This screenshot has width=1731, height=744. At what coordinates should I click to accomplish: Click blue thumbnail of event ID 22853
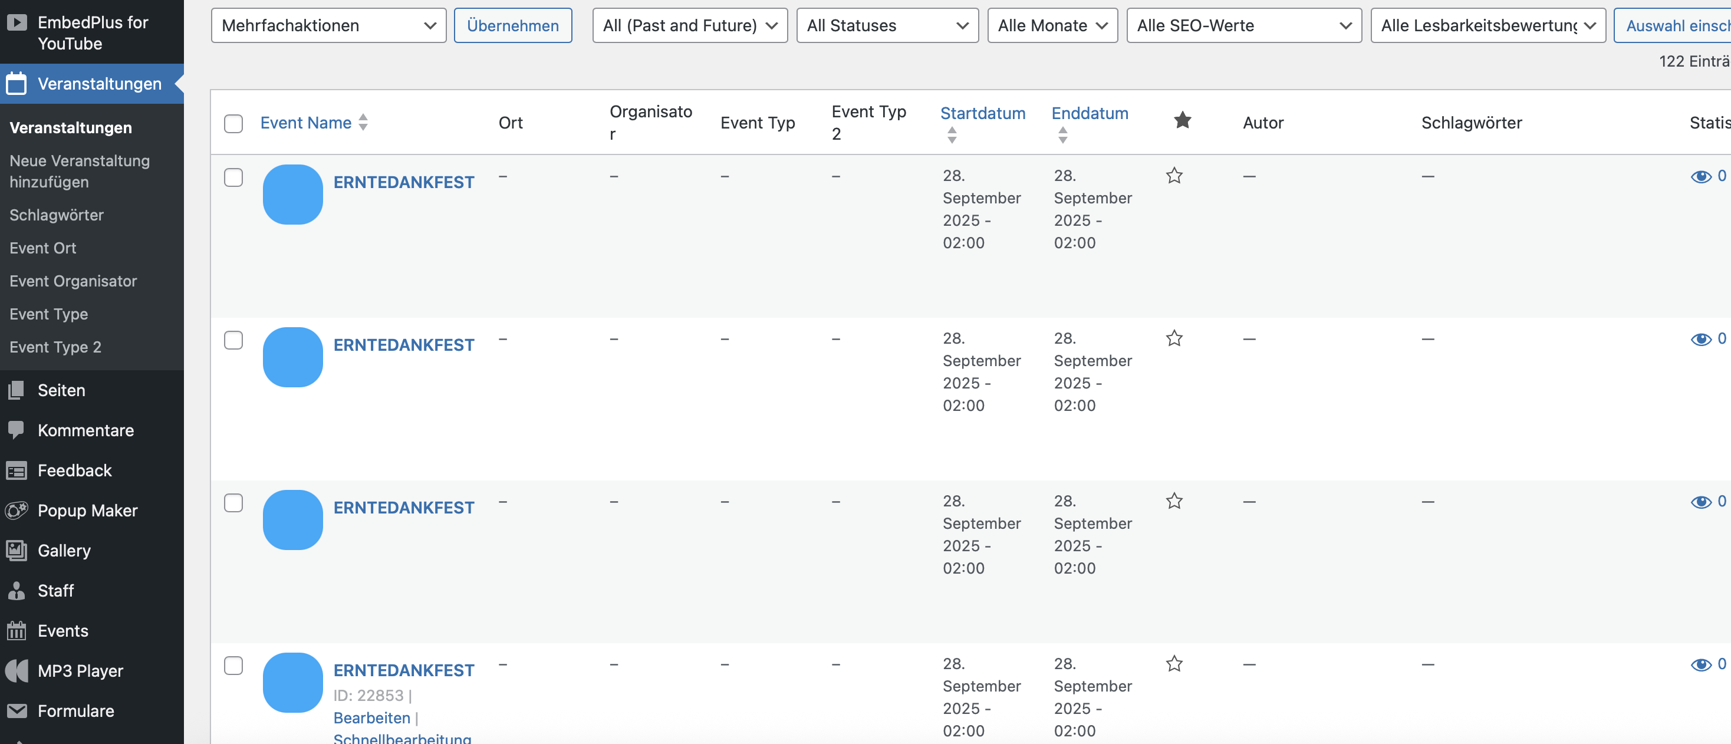(293, 682)
